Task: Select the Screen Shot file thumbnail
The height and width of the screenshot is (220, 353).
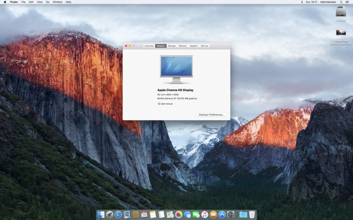Action: 341,33
